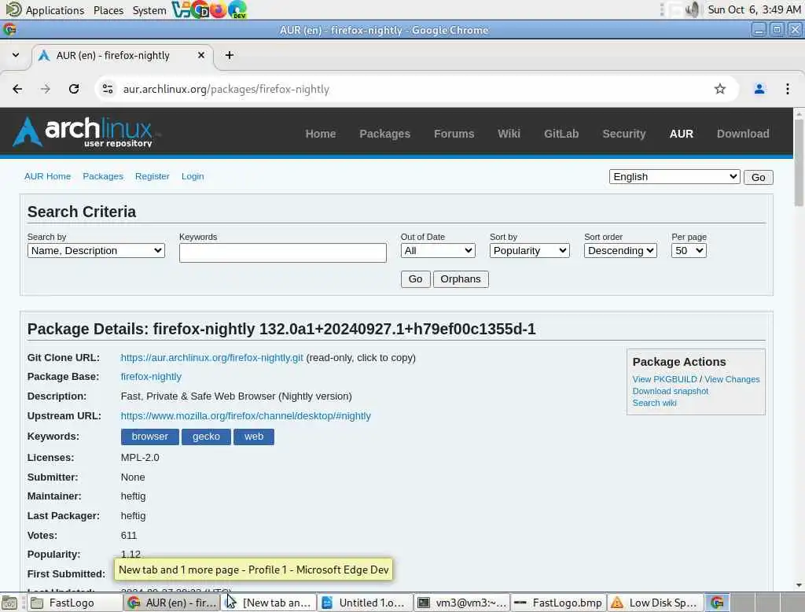The image size is (805, 612).
Task: Open Low Disk Space warning taskbar item
Action: (654, 603)
